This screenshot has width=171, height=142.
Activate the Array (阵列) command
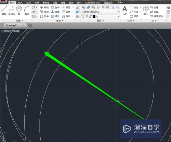pos(66,16)
